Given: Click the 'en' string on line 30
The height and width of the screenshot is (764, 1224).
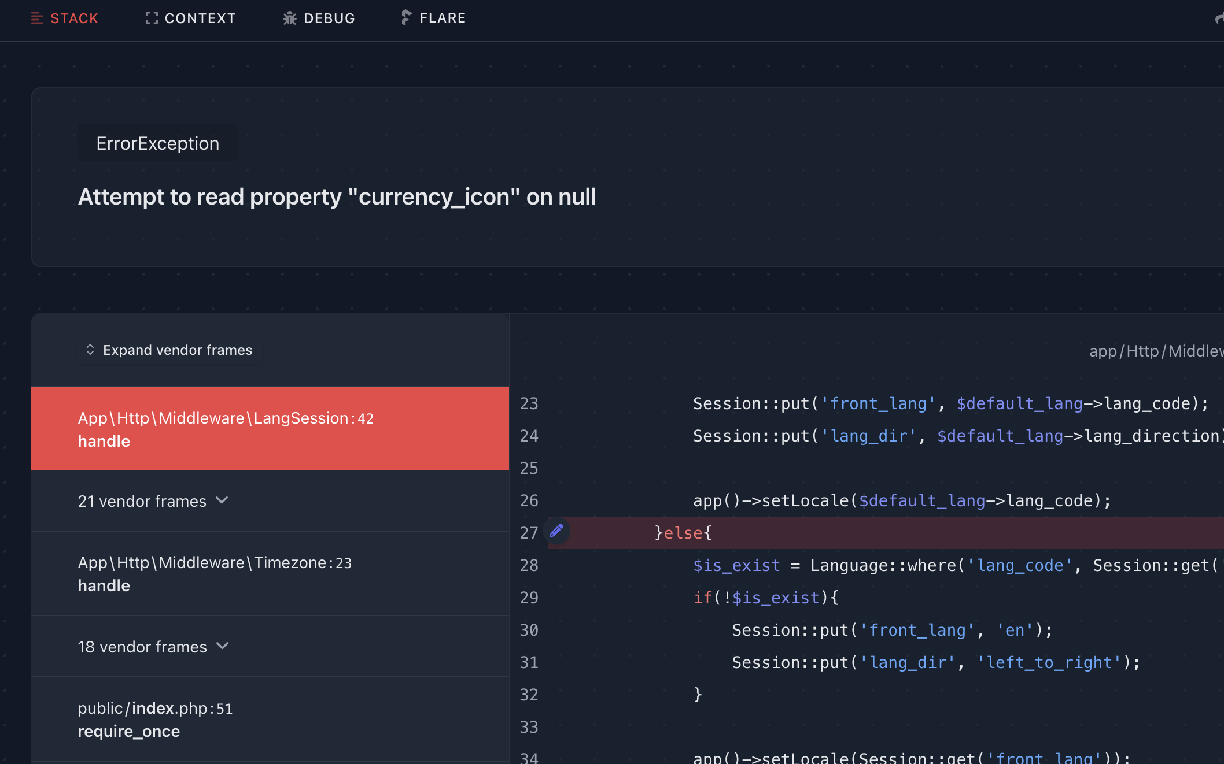Looking at the screenshot, I should point(1015,630).
